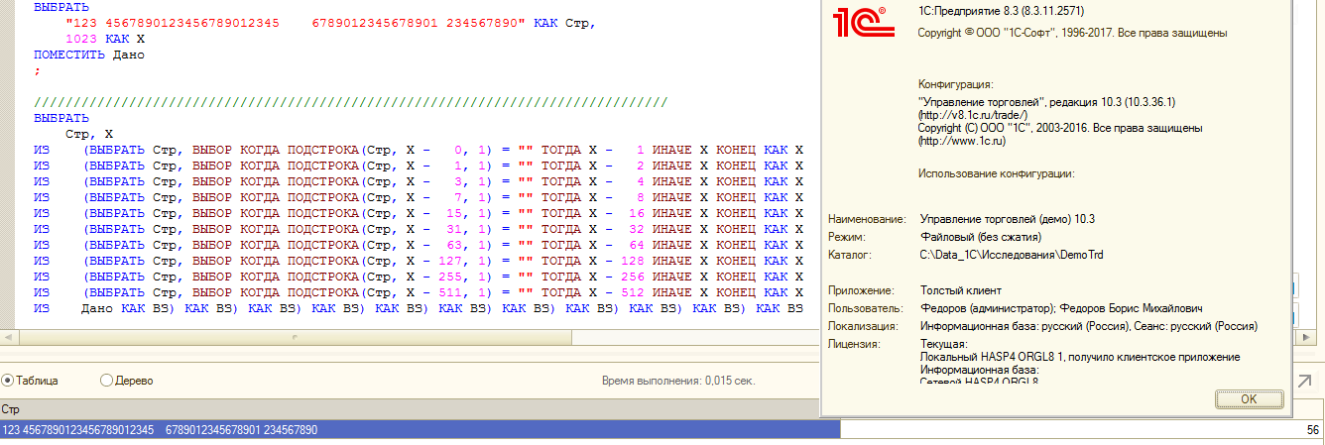Image resolution: width=1325 pixels, height=445 pixels.
Task: Click the horizontal scrollbar thumb in query editor
Action: 294,338
